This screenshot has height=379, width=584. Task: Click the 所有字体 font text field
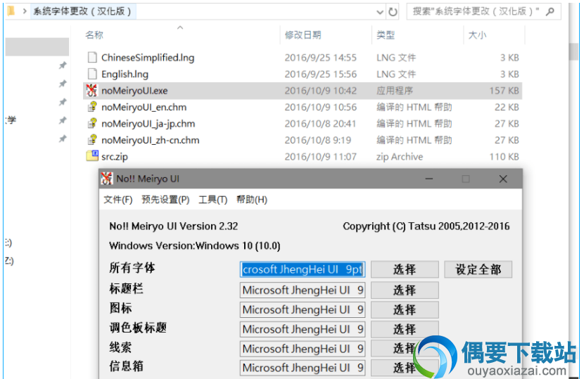tap(303, 269)
